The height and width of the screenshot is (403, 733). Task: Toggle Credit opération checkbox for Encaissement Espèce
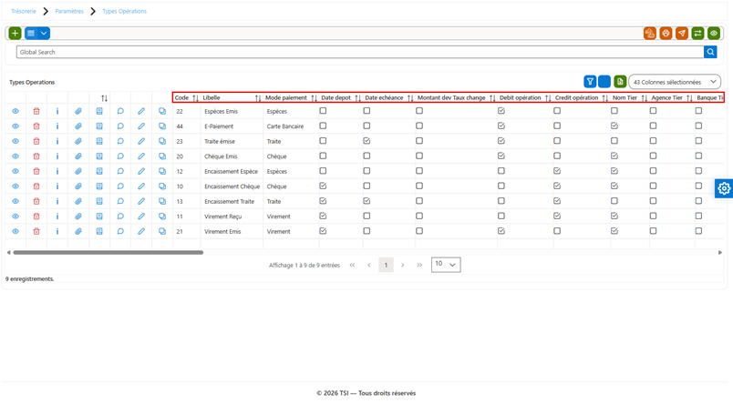[557, 171]
